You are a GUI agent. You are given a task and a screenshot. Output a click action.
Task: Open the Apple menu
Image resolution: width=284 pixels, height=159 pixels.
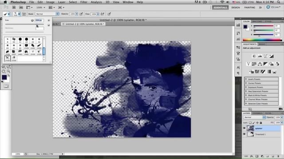pos(5,2)
